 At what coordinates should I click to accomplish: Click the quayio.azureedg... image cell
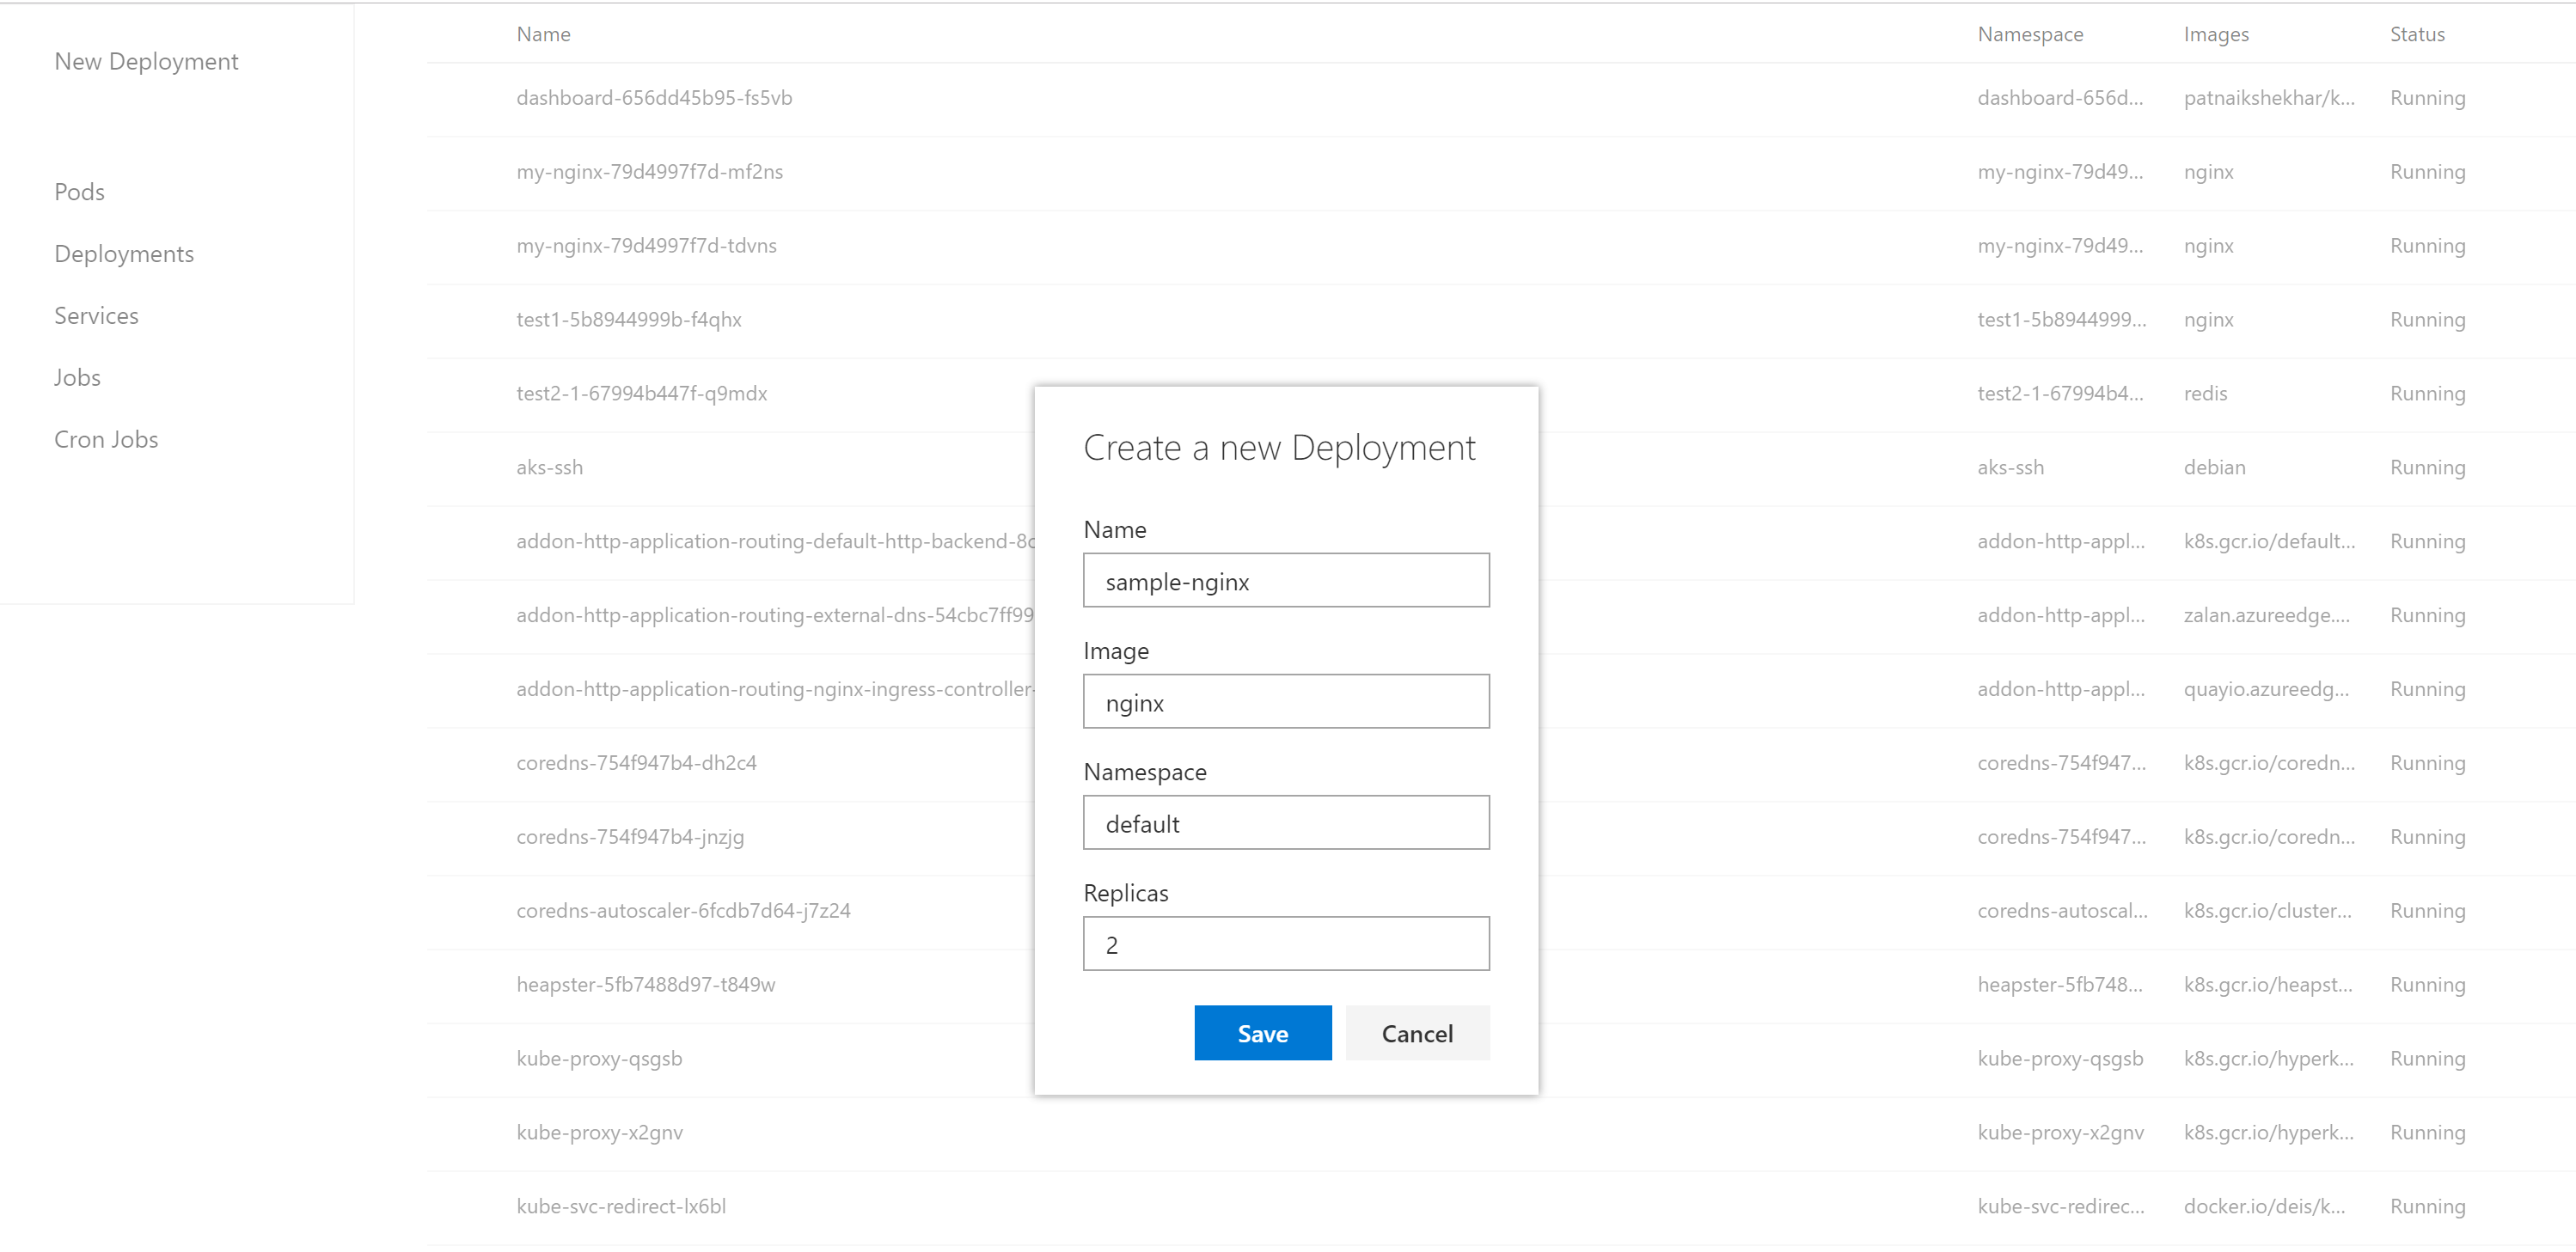(x=2266, y=689)
